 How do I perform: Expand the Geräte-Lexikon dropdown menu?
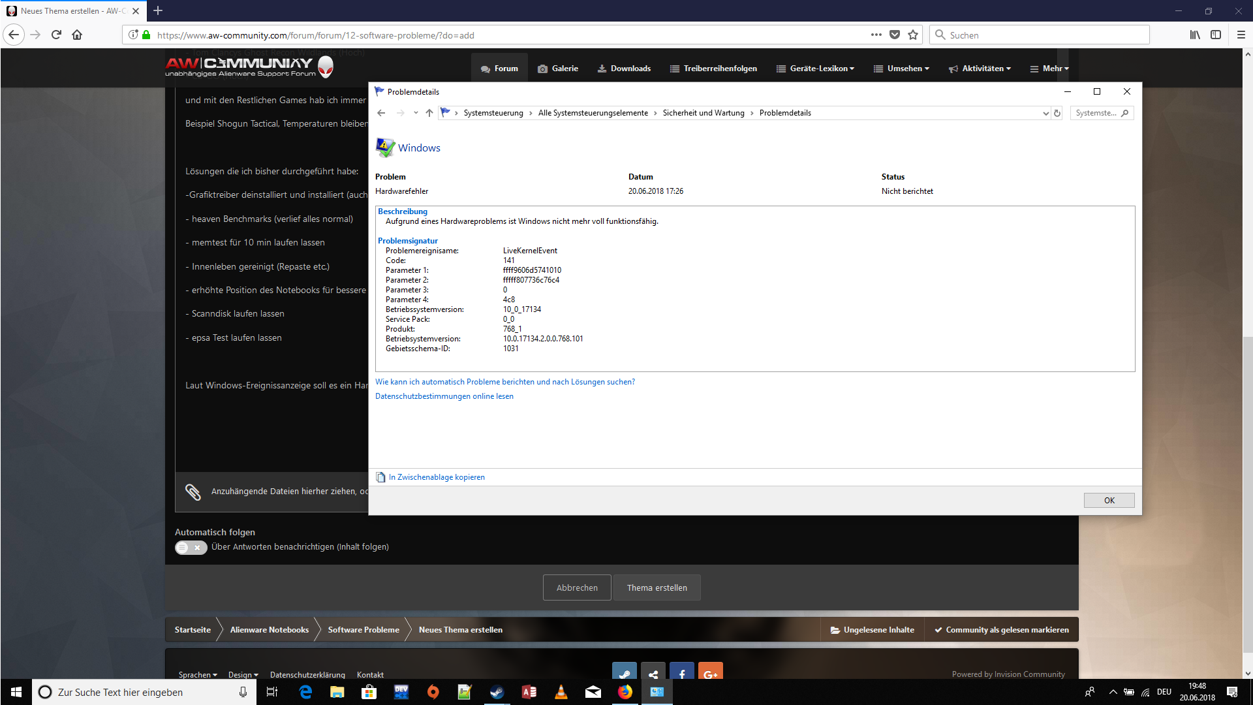click(x=822, y=69)
